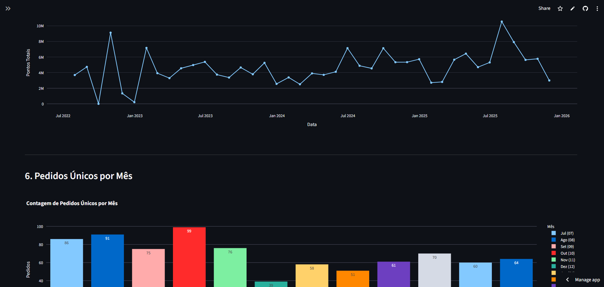This screenshot has height=287, width=604.
Task: Click the last data point of line chart
Action: 549,80
